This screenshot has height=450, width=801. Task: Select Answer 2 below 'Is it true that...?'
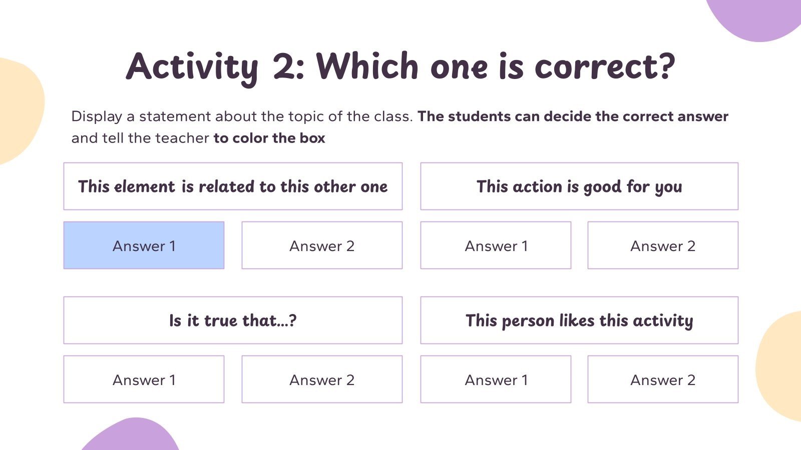[x=322, y=379]
